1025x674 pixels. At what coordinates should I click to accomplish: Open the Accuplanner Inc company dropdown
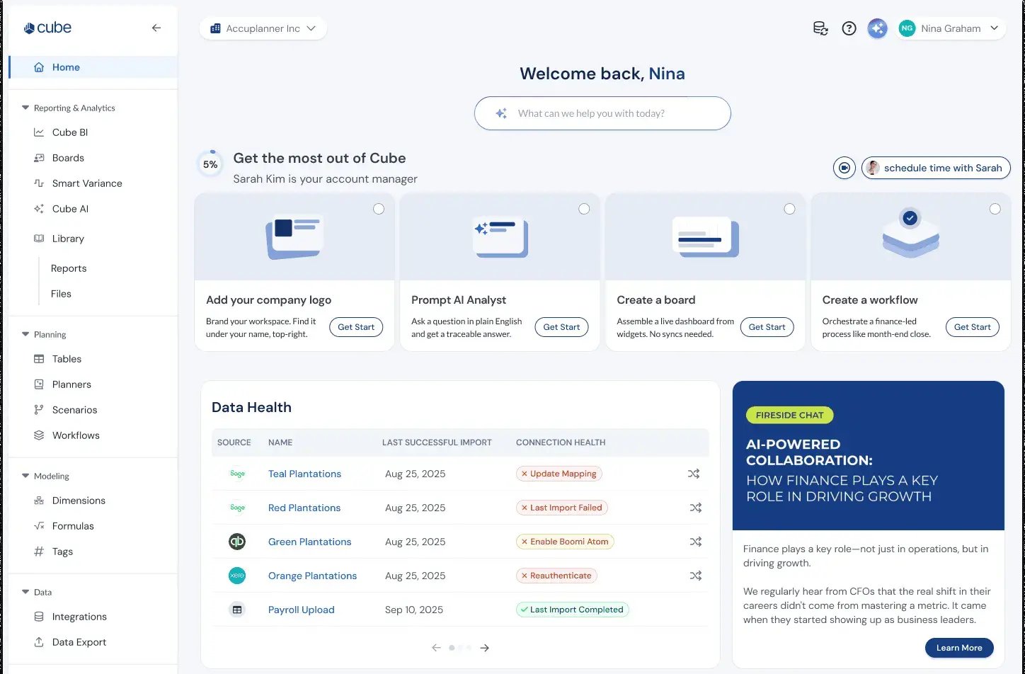pos(263,28)
